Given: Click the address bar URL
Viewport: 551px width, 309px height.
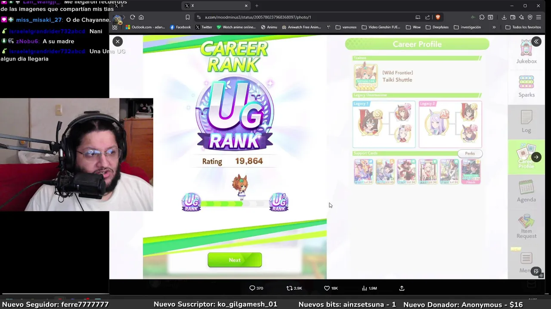Looking at the screenshot, I should pos(258,17).
